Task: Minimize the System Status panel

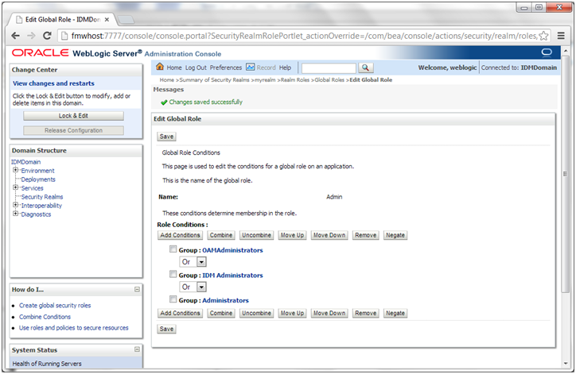Action: pyautogui.click(x=137, y=349)
